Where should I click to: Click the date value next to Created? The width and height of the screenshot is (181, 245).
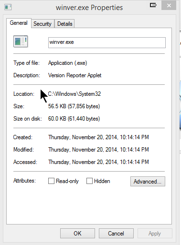click(x=98, y=137)
